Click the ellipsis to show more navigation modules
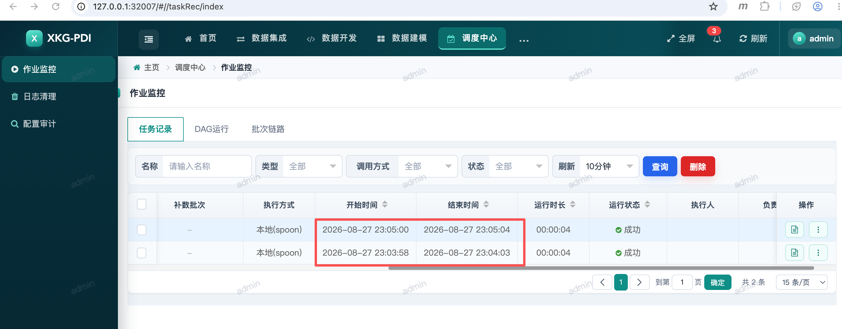Image resolution: width=842 pixels, height=329 pixels. [524, 40]
